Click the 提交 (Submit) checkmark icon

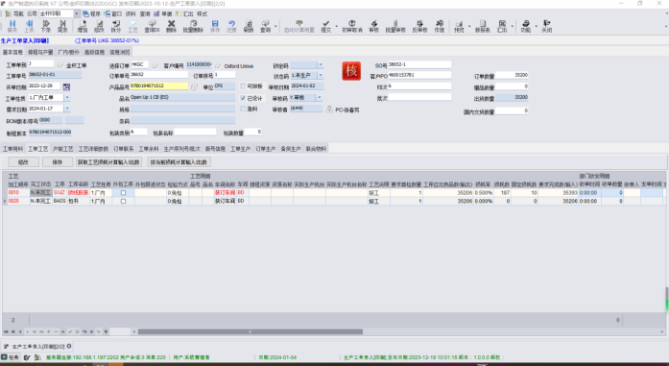326,26
